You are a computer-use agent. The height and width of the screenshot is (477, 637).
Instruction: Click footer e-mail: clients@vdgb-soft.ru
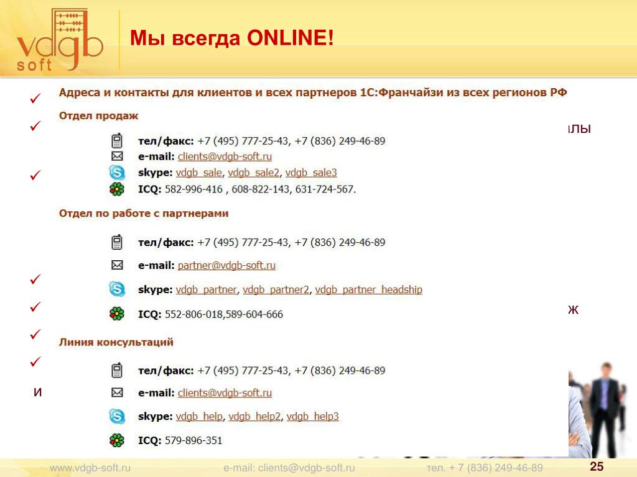point(289,468)
